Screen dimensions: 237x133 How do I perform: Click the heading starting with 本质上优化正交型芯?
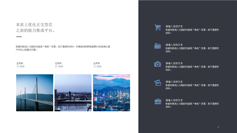click(34, 25)
